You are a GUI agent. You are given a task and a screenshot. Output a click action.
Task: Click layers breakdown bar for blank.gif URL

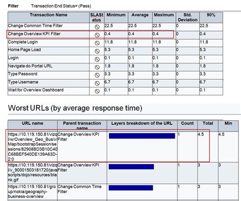131,166
